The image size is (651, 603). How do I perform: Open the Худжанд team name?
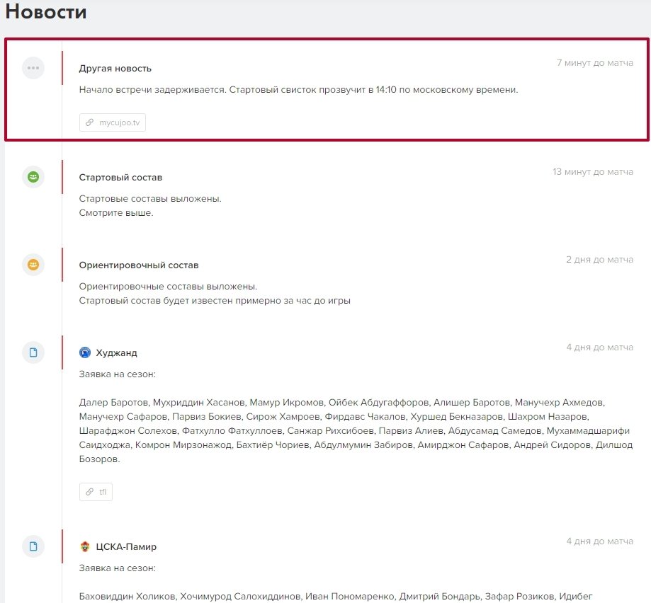coord(117,352)
